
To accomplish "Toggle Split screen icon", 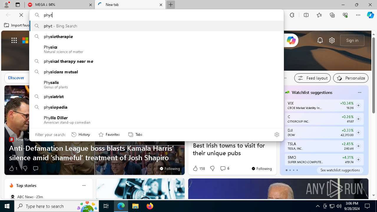I will (306, 15).
